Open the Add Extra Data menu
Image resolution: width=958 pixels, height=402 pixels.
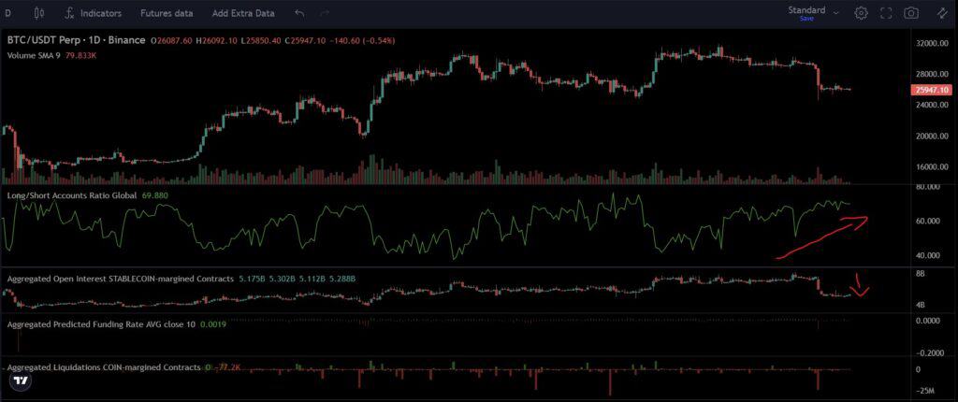(243, 13)
